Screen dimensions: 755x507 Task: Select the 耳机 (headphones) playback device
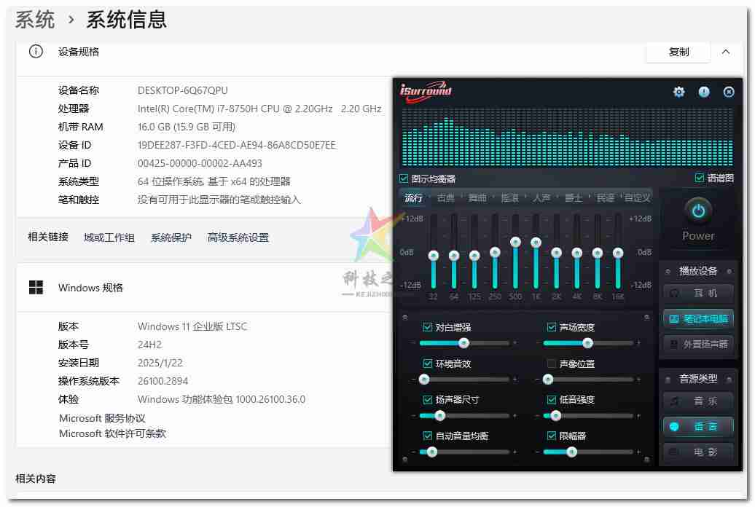point(697,292)
